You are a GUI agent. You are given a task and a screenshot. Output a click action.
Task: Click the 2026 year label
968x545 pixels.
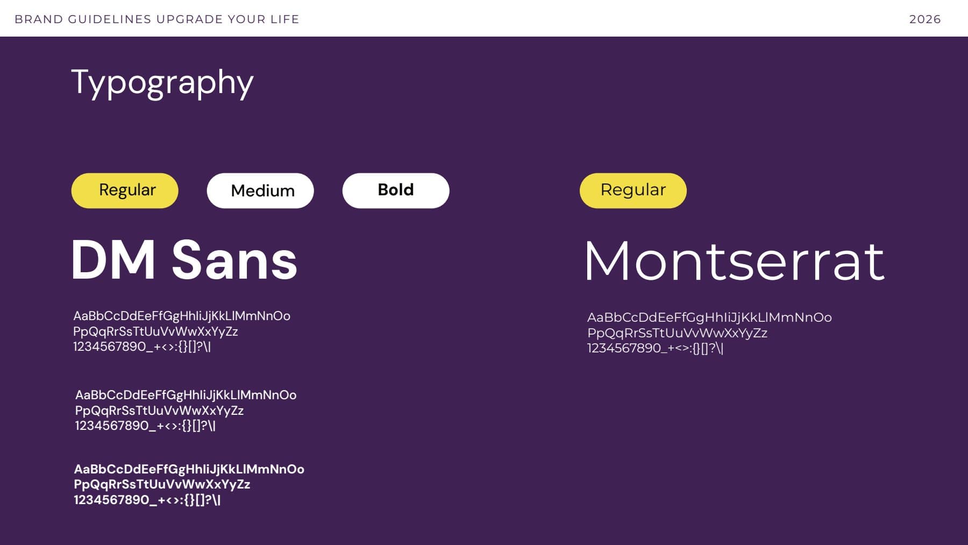925,19
